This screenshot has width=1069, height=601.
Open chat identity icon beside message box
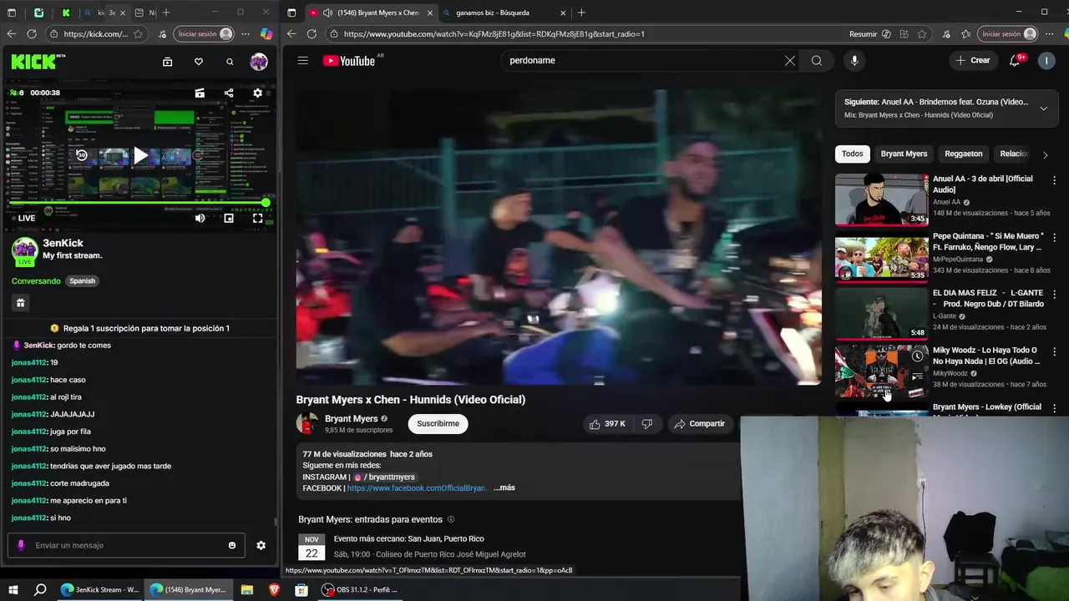coord(22,545)
